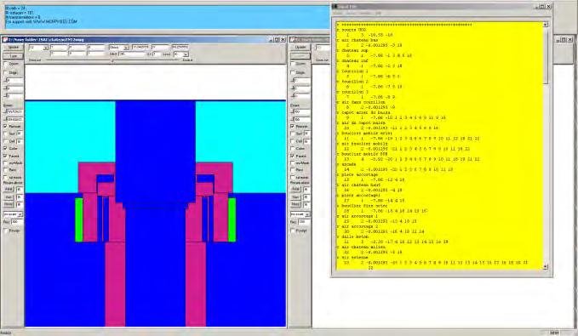The image size is (578, 336).
Task: Click Axial rotate button in left plot window
Action: pyautogui.click(x=9, y=190)
